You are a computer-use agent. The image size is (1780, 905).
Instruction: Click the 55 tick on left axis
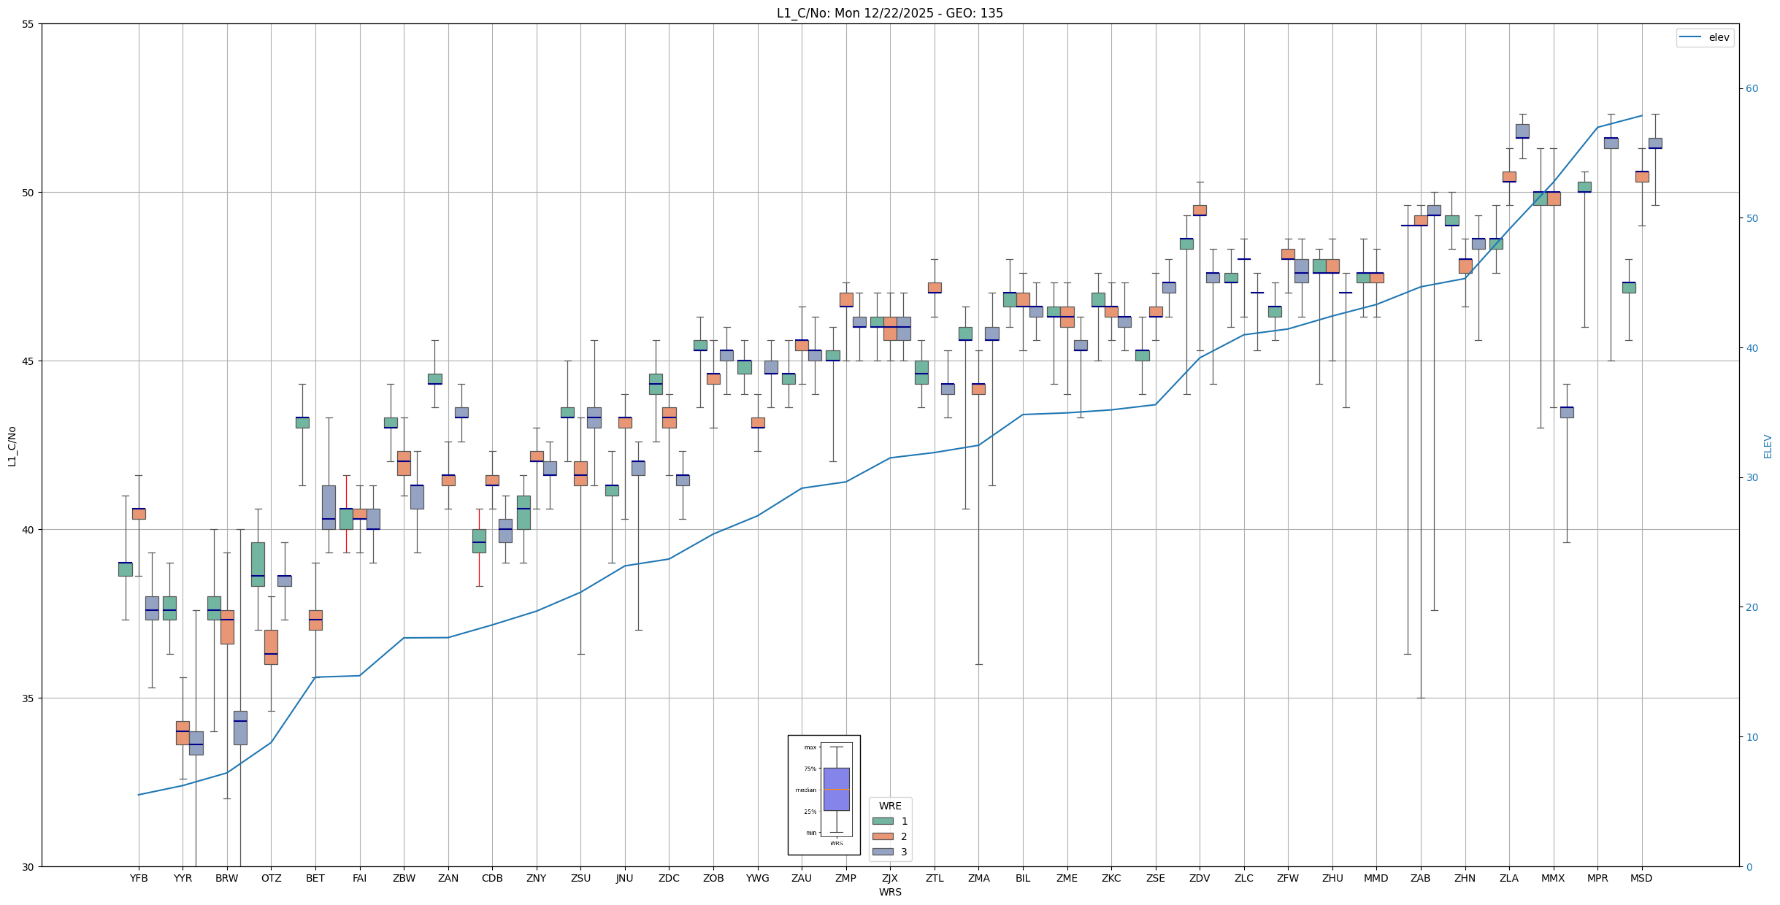tap(28, 24)
